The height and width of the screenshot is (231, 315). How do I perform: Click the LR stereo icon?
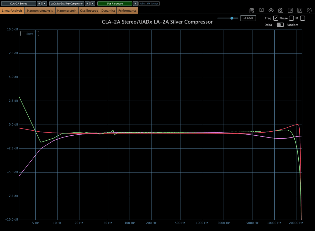coord(300,10)
